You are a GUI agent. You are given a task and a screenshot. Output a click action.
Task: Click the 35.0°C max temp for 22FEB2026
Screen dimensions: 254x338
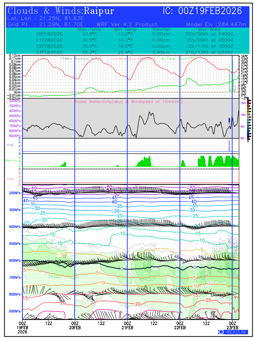(89, 46)
